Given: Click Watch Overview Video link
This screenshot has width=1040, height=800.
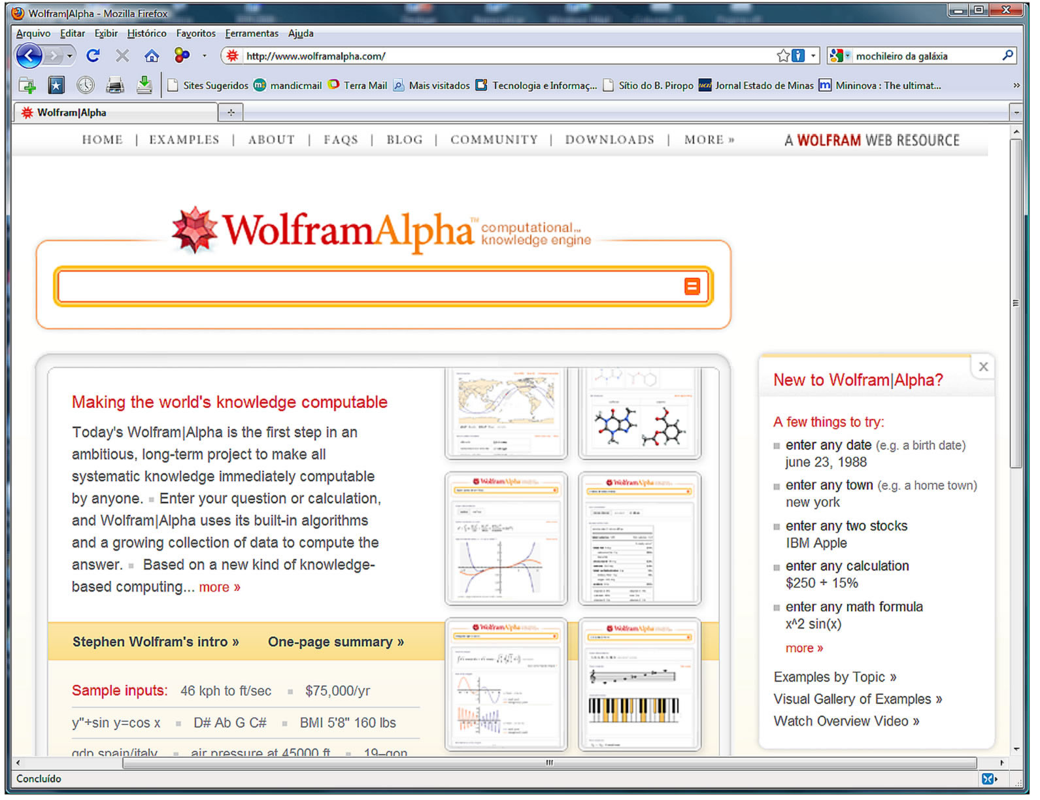Looking at the screenshot, I should coord(847,721).
